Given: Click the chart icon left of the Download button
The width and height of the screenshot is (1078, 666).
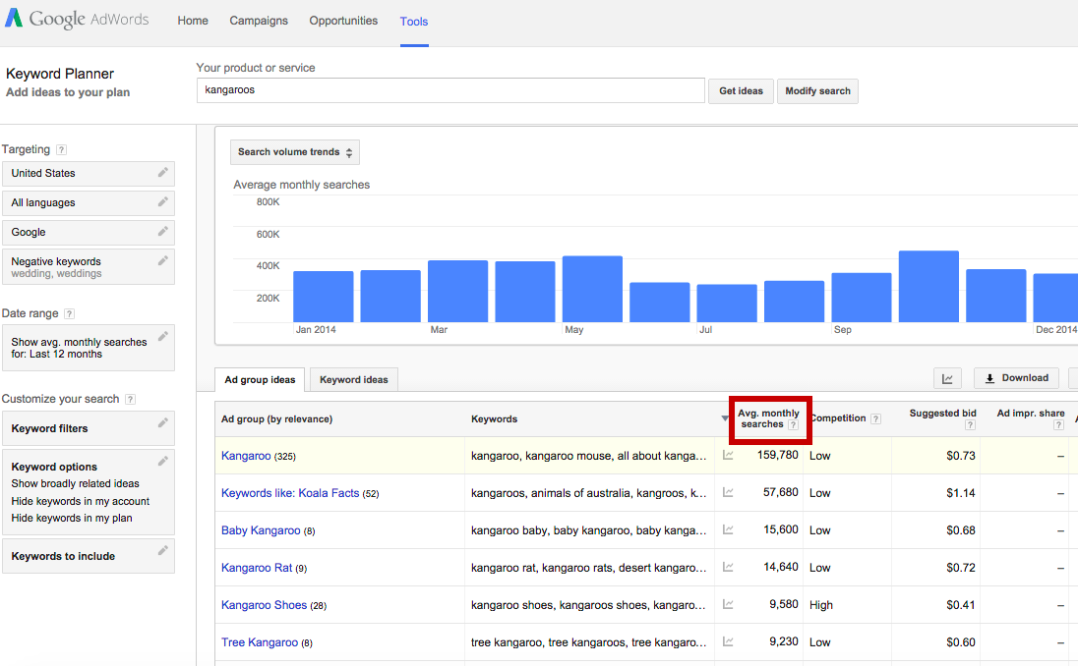Looking at the screenshot, I should [947, 377].
